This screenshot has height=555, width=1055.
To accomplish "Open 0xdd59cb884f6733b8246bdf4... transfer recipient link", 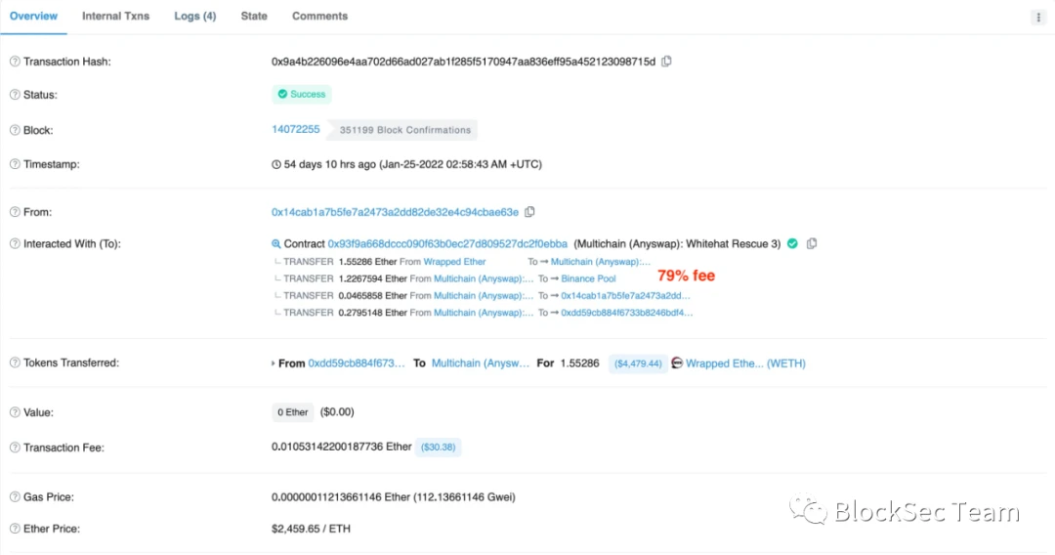I will tap(627, 312).
